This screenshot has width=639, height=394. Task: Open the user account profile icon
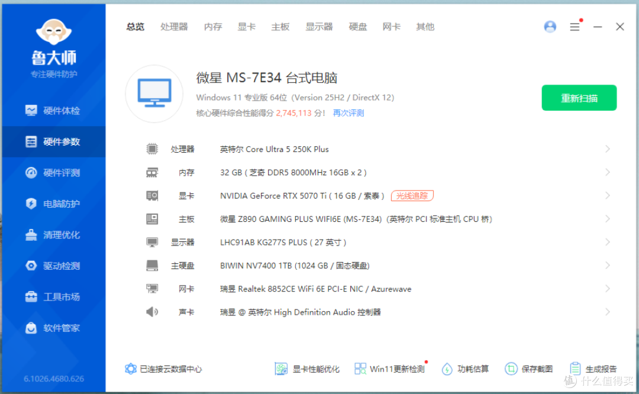(x=550, y=27)
